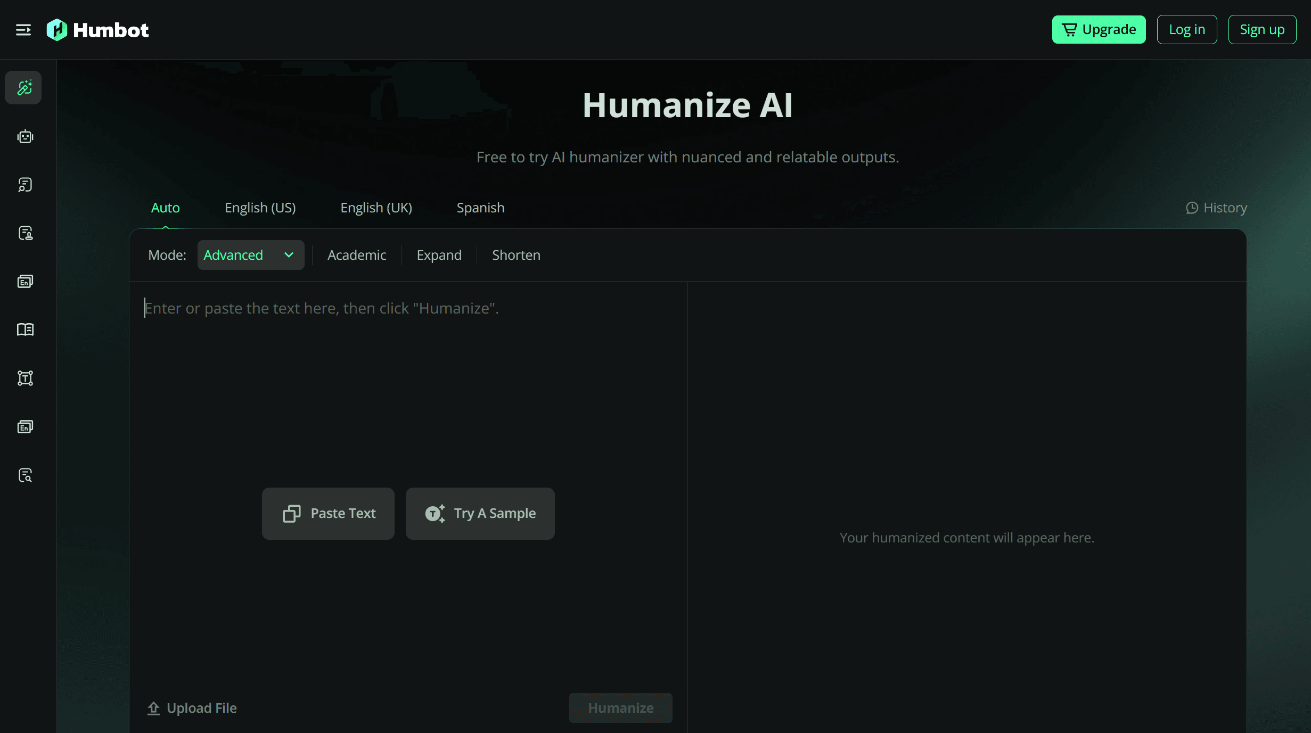Select the document search tool in sidebar
This screenshot has width=1311, height=733.
[24, 185]
